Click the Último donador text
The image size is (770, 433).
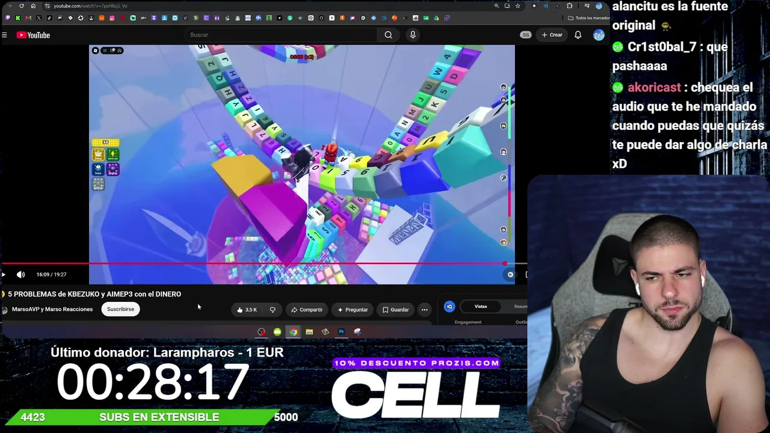[167, 352]
